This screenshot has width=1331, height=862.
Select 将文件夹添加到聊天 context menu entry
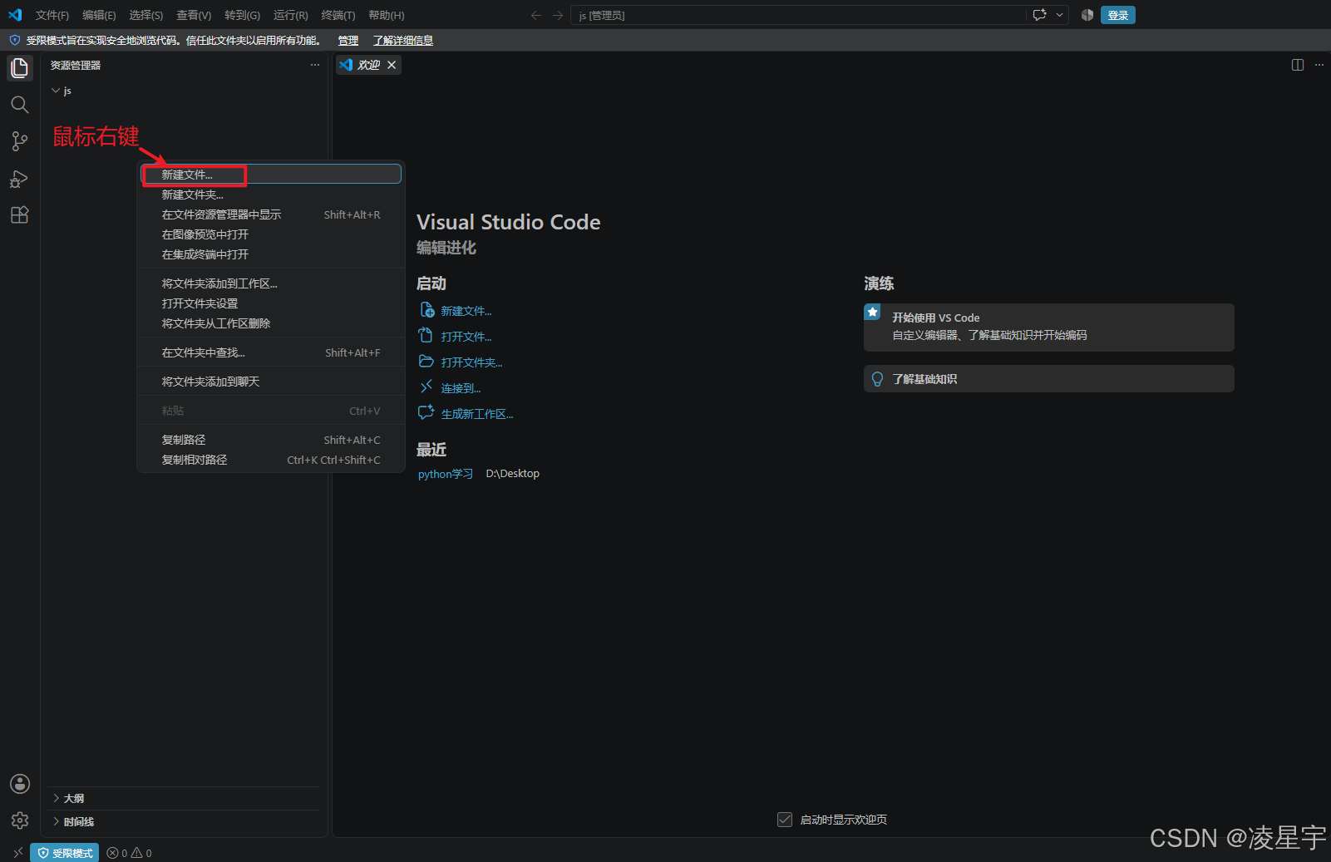point(271,382)
